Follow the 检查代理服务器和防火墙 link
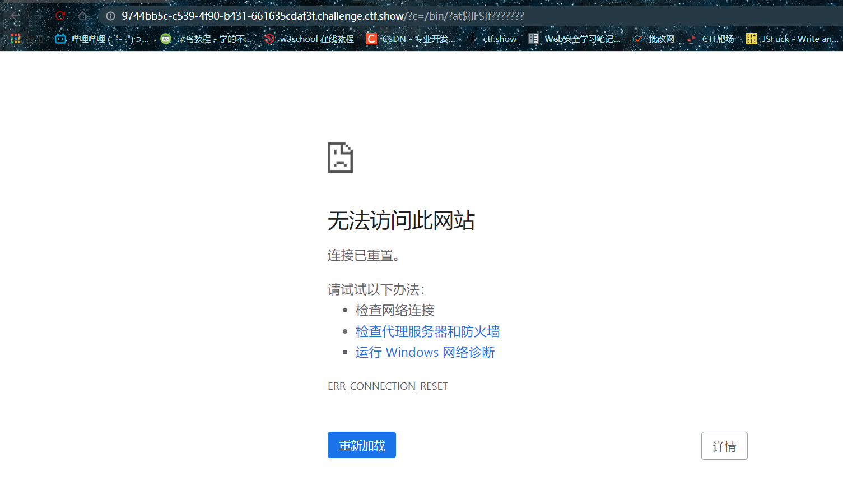The image size is (843, 494). 427,331
